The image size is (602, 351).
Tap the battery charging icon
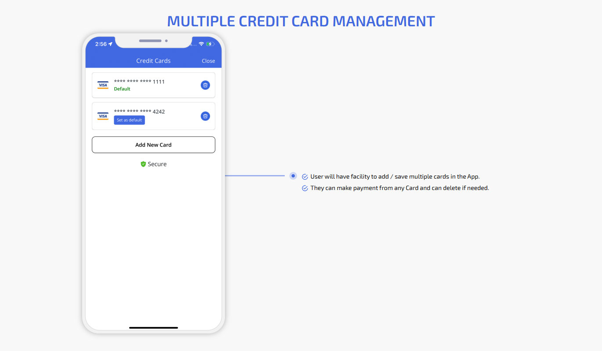coord(210,44)
